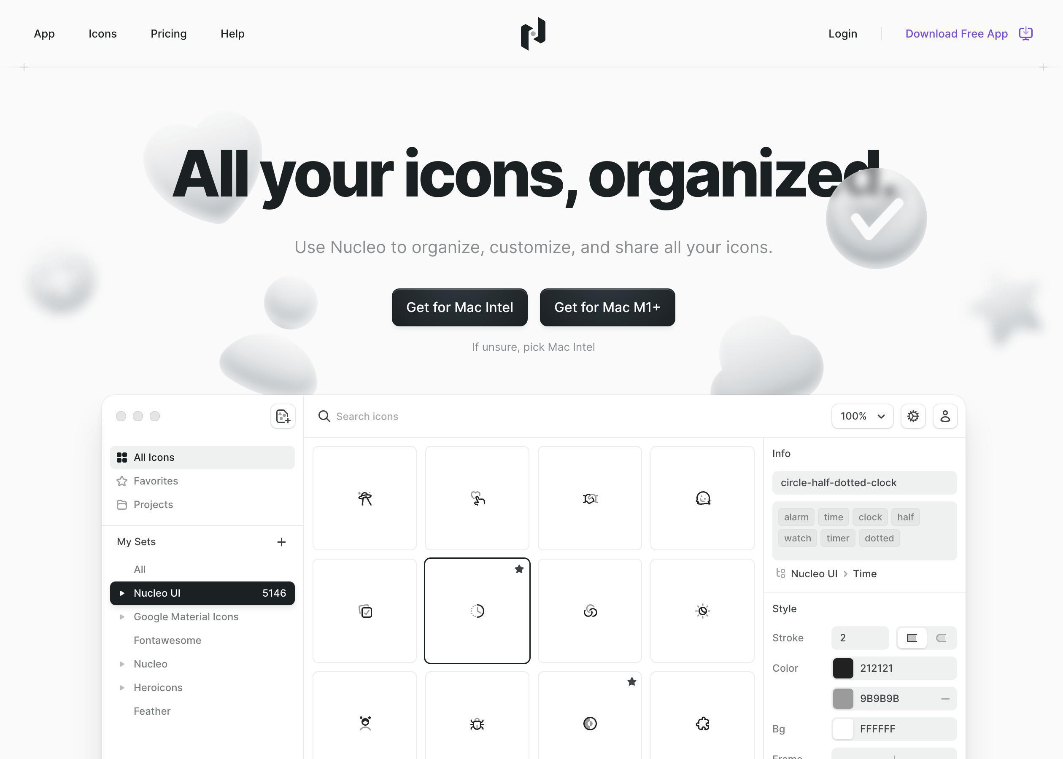Screen dimensions: 1063x759
Task: Click the Pricing navigation menu item
Action: coord(167,34)
